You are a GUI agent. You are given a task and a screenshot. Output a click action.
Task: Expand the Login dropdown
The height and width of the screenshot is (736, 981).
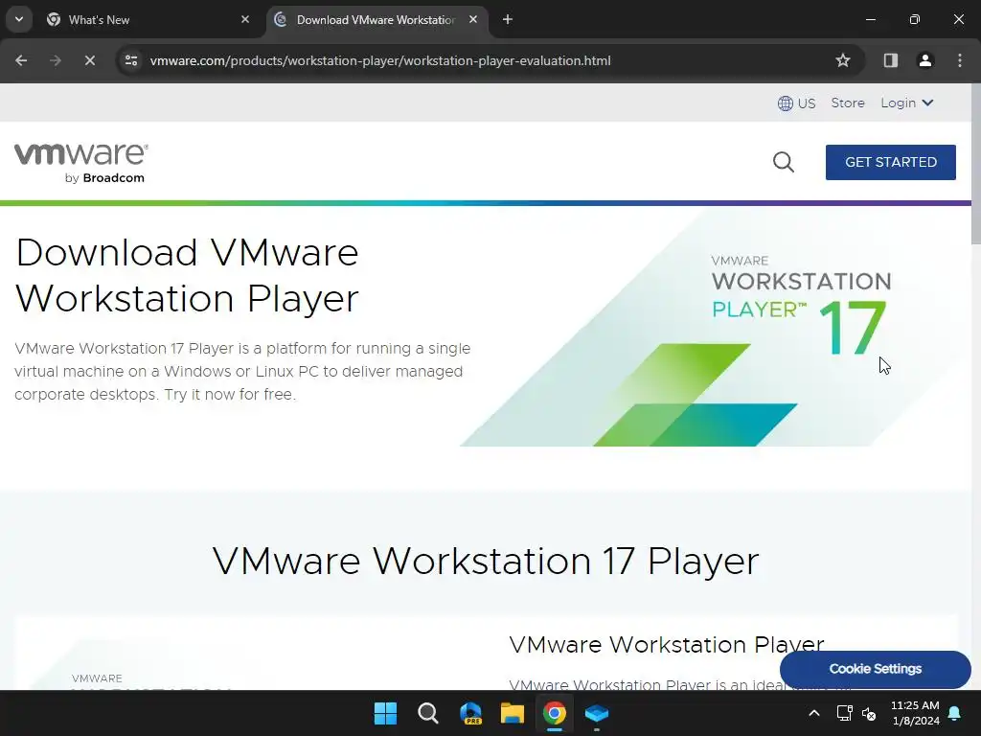pyautogui.click(x=907, y=103)
